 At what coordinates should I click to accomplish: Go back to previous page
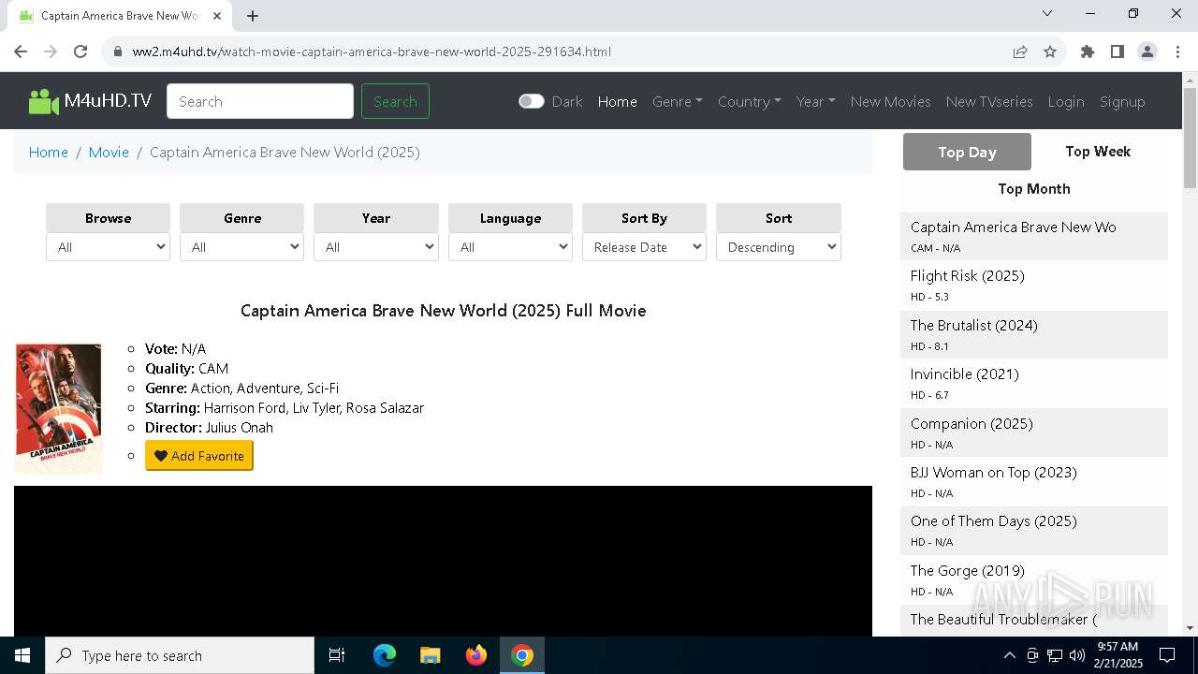(21, 51)
